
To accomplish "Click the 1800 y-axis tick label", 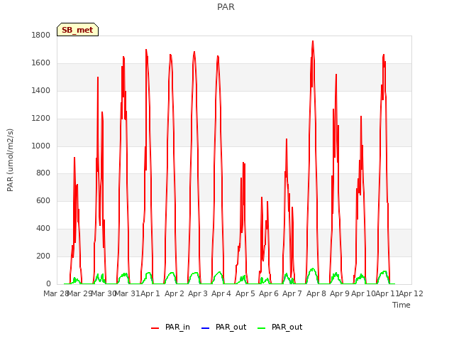I will tap(41, 35).
